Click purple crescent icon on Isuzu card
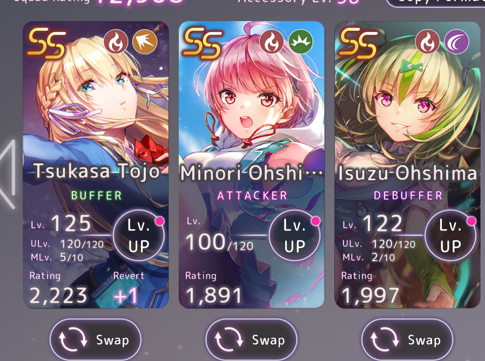The height and width of the screenshot is (361, 485). [456, 42]
